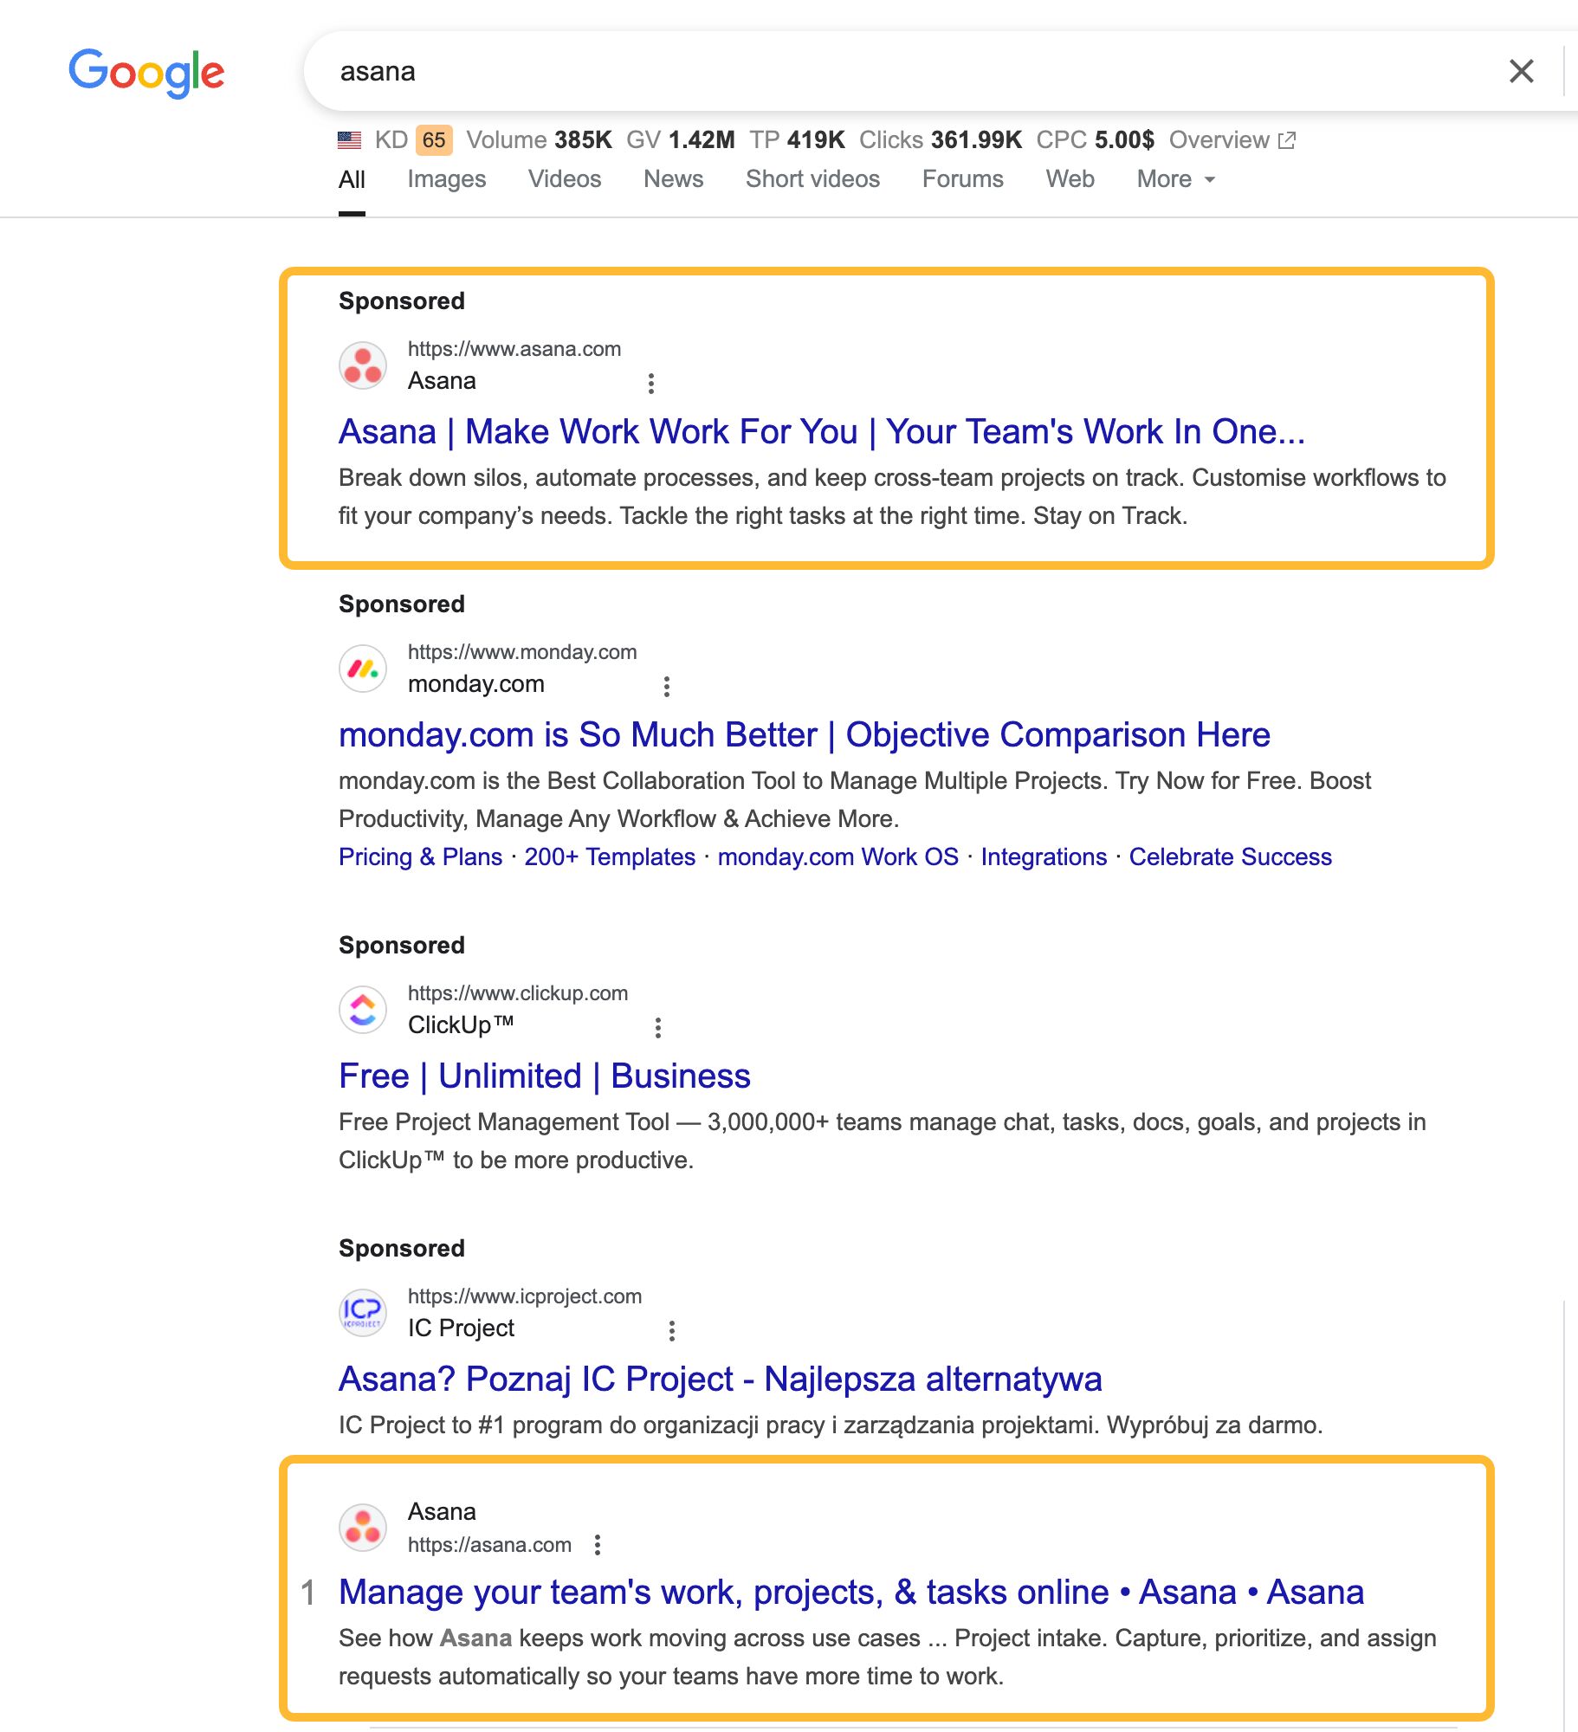The height and width of the screenshot is (1732, 1578).
Task: Open the three-dot menu on the Asana ad
Action: [x=651, y=382]
